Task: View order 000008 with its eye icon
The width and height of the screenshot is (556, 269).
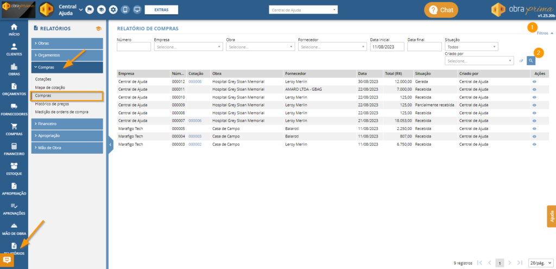Action: 534,113
